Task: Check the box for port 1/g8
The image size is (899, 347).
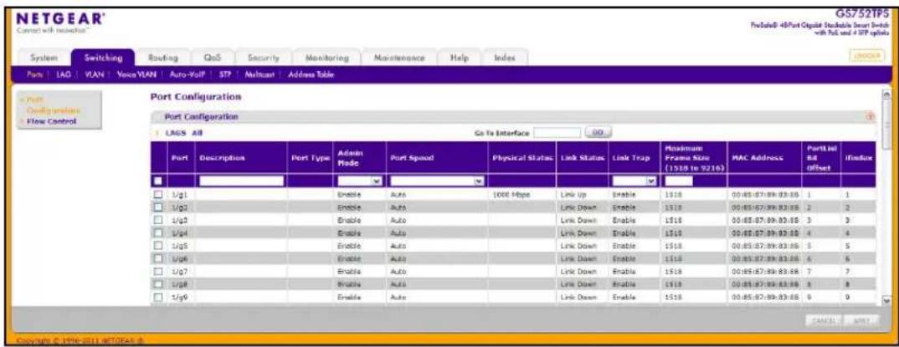Action: (x=157, y=283)
